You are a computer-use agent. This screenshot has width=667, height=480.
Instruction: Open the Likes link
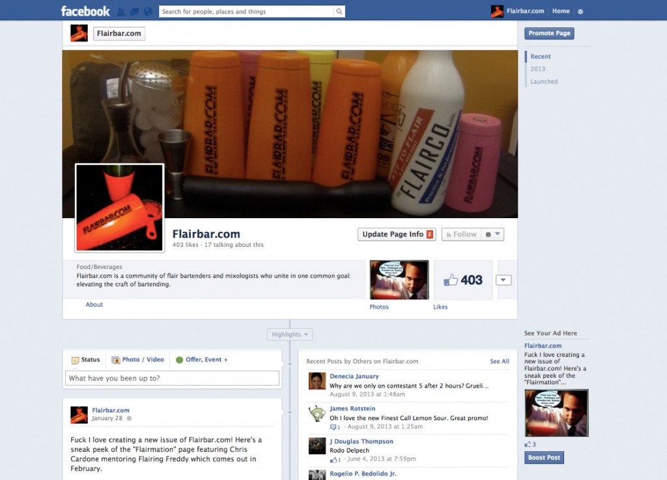440,307
